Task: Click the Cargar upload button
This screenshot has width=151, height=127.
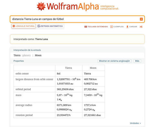Action: click(132, 27)
